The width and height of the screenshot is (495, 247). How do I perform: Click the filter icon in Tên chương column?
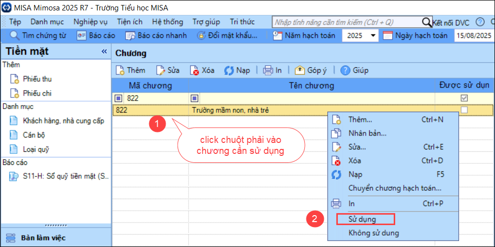[194, 99]
